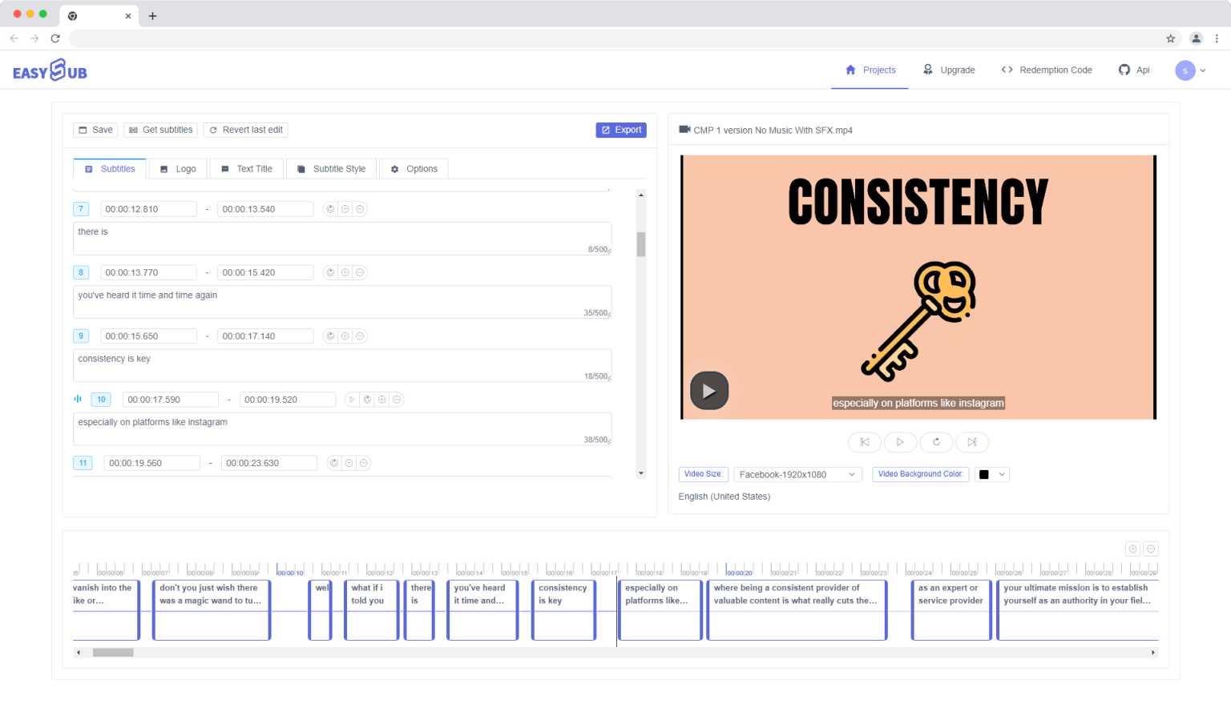
Task: Revert last edit on the subtitles
Action: (245, 129)
